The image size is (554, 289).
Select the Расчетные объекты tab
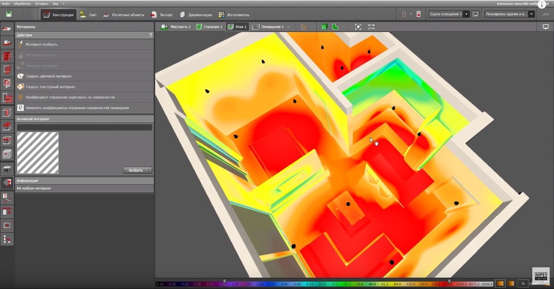(x=123, y=15)
